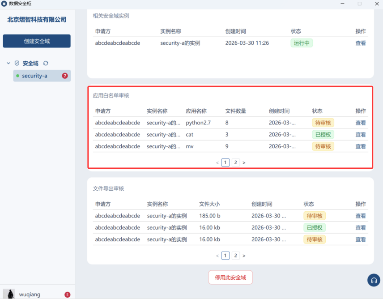The image size is (383, 299).
Task: Click the 数据安全柜 app logo icon
Action: pos(4,4)
